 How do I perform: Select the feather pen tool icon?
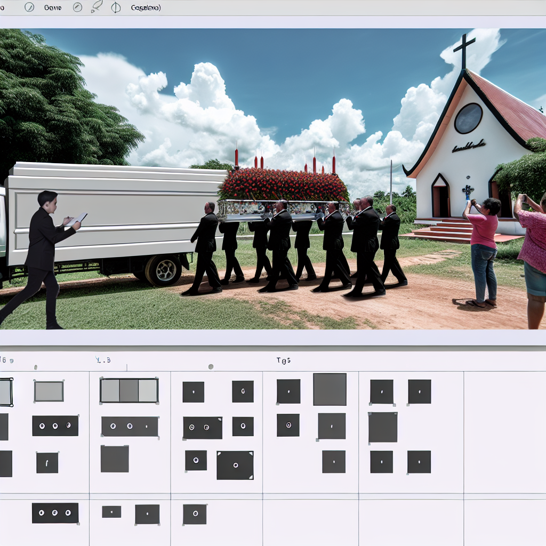[97, 7]
